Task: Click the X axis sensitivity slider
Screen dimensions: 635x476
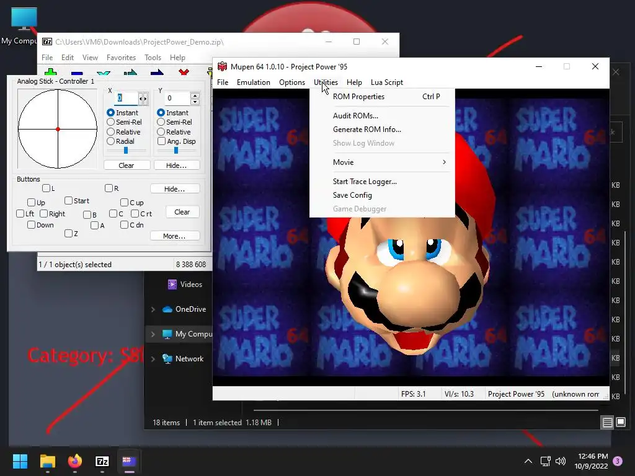Action: 126,150
